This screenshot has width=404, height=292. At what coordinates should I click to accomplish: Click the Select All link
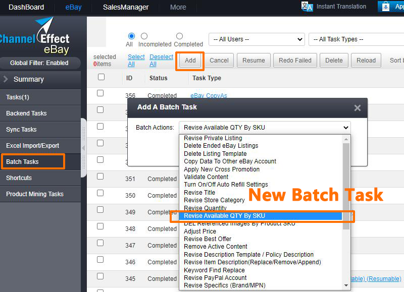coord(136,61)
